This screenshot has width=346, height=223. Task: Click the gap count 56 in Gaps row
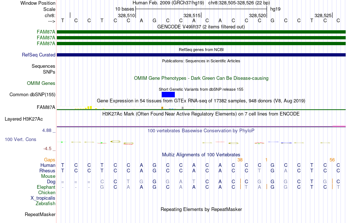point(332,160)
